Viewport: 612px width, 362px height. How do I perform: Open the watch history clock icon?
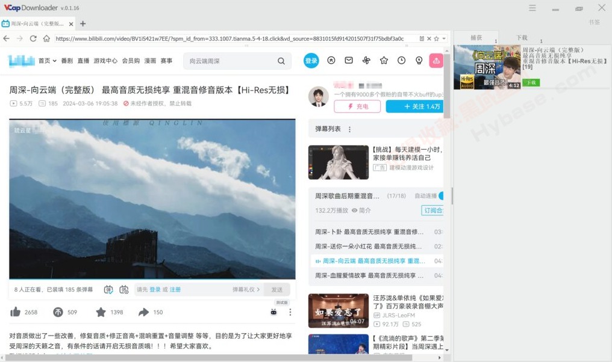coord(401,61)
